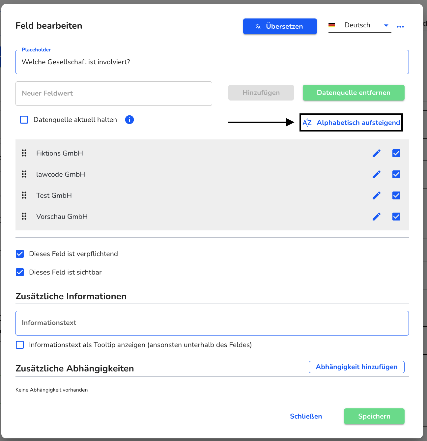Toggle Dieses Feld ist verpflichtend
The height and width of the screenshot is (441, 427).
tap(20, 254)
